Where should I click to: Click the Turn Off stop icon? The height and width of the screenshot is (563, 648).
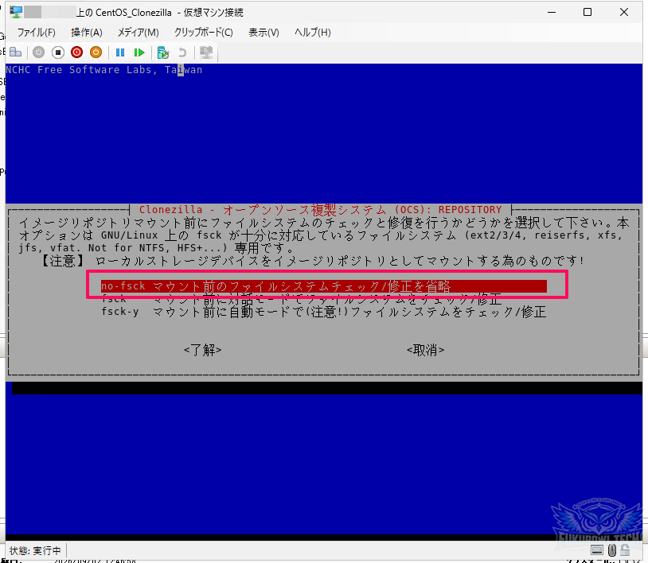58,52
